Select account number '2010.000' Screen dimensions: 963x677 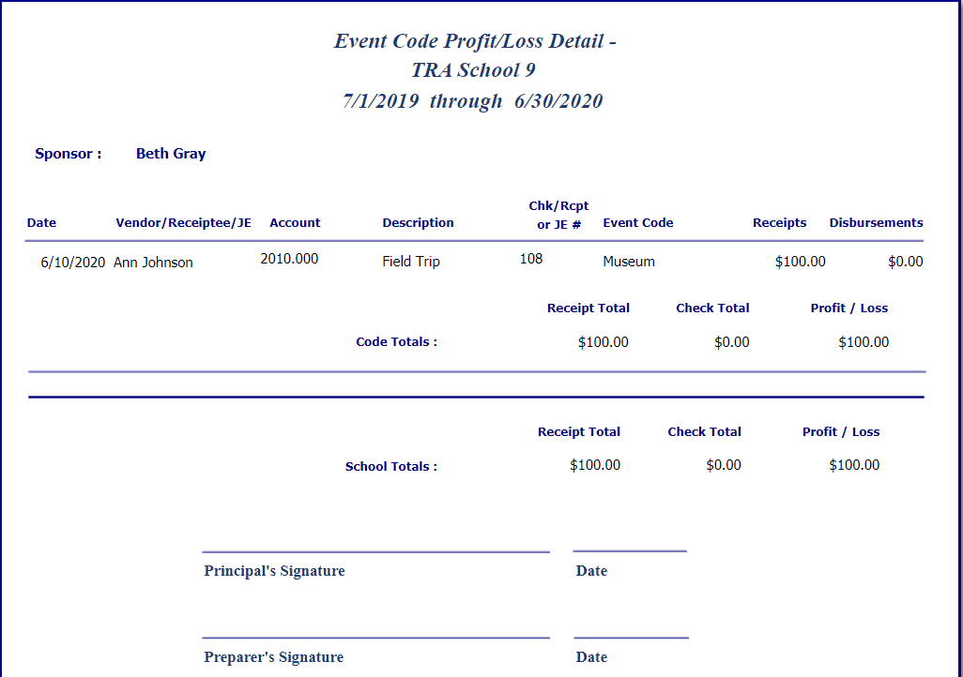289,259
